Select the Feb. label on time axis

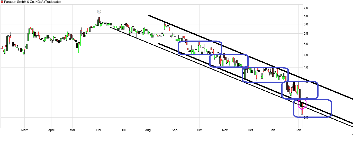[x=298, y=130]
